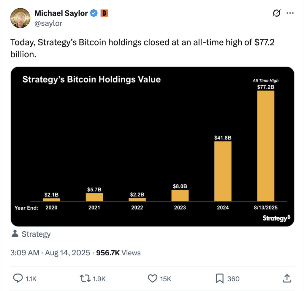Toggle the bookmark icon

pyautogui.click(x=219, y=279)
